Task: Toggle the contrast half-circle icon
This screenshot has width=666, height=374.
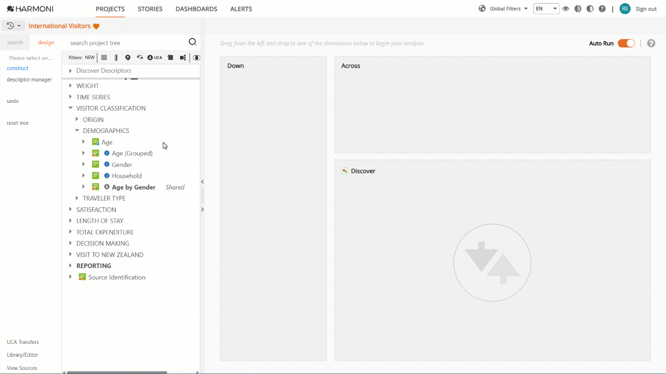Action: (x=590, y=9)
